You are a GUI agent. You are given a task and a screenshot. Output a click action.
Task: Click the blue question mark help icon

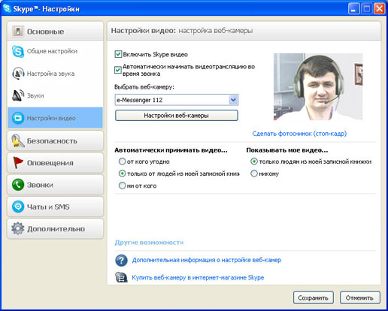[x=121, y=261]
